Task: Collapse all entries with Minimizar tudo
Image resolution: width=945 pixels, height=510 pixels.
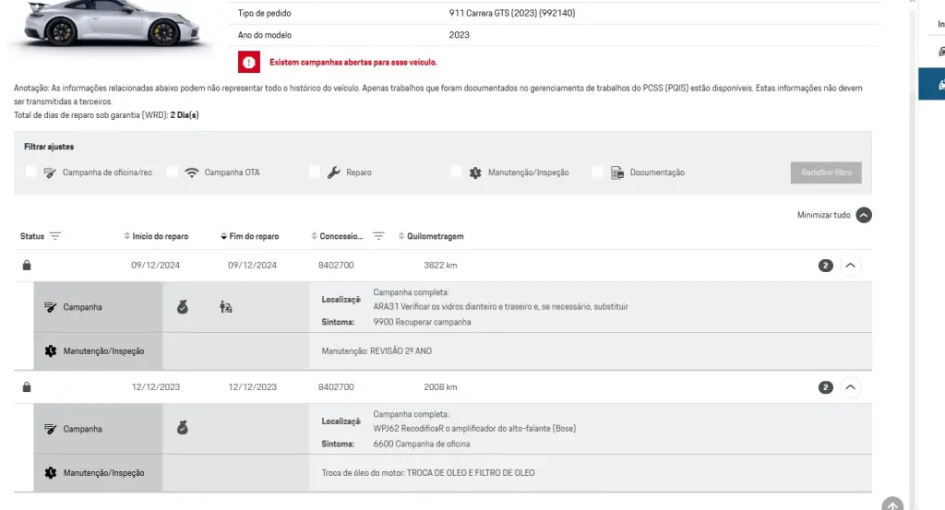Action: 863,215
